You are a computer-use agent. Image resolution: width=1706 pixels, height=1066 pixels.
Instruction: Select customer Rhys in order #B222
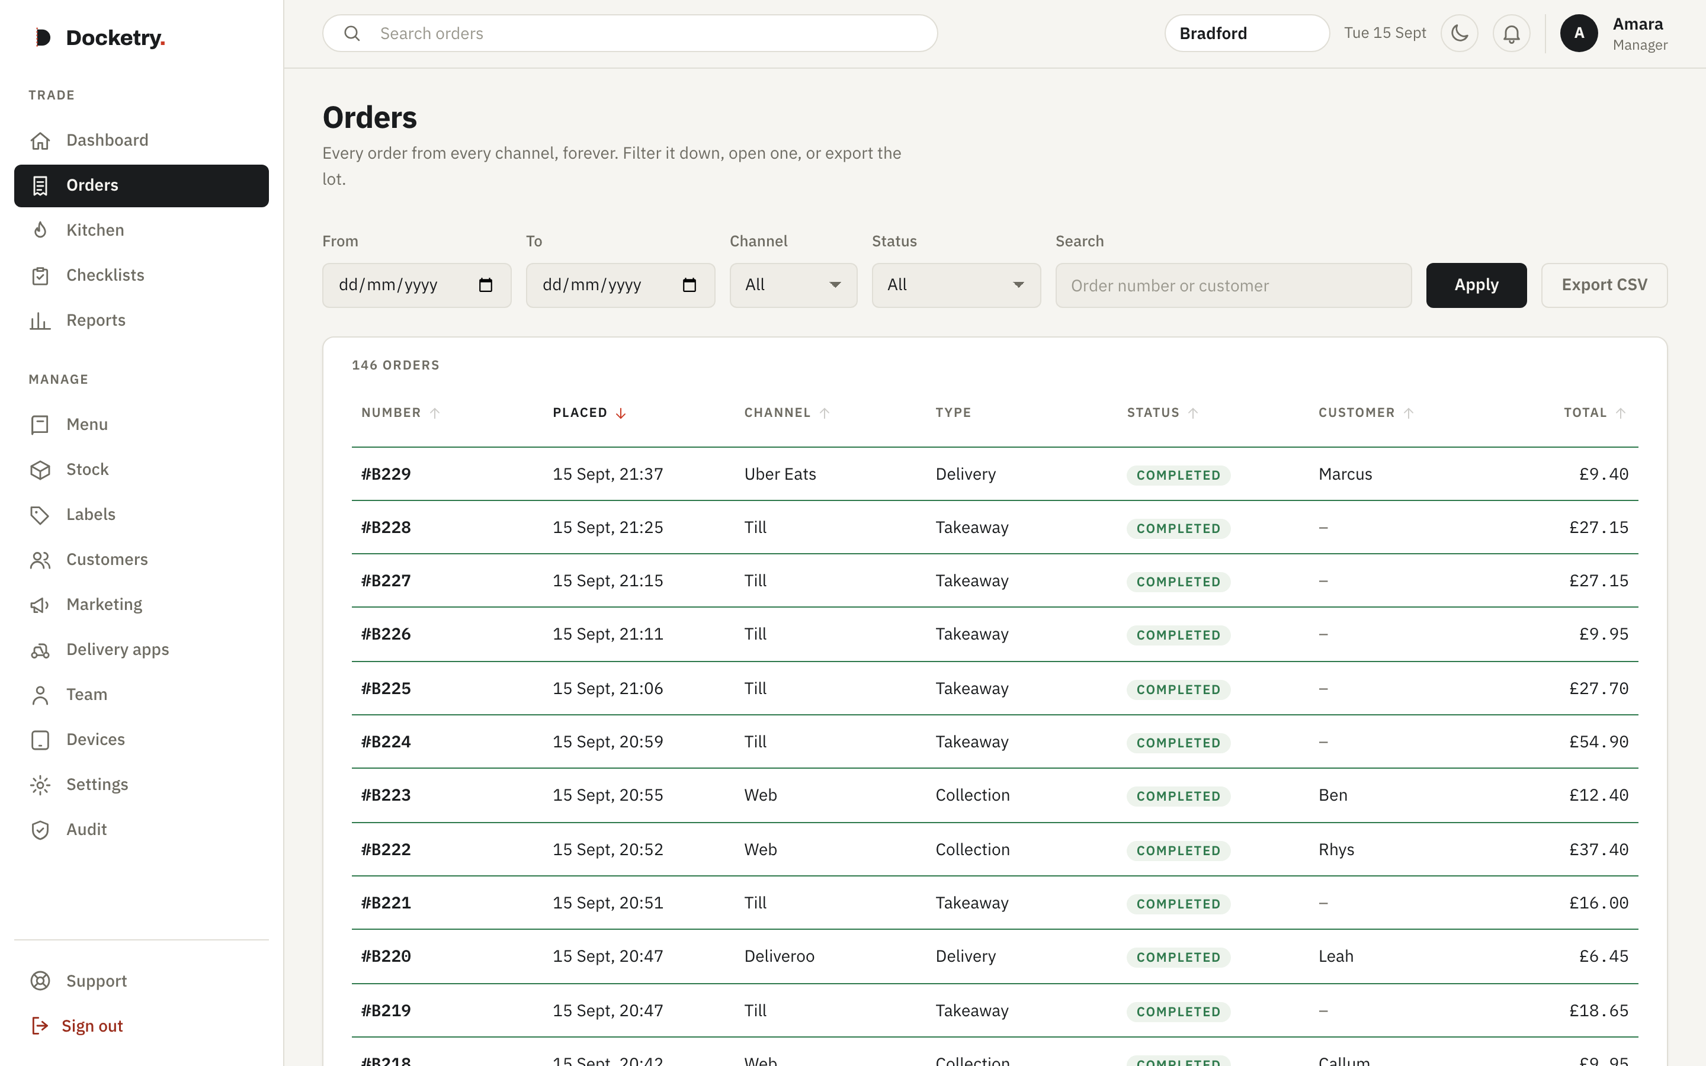click(1336, 850)
